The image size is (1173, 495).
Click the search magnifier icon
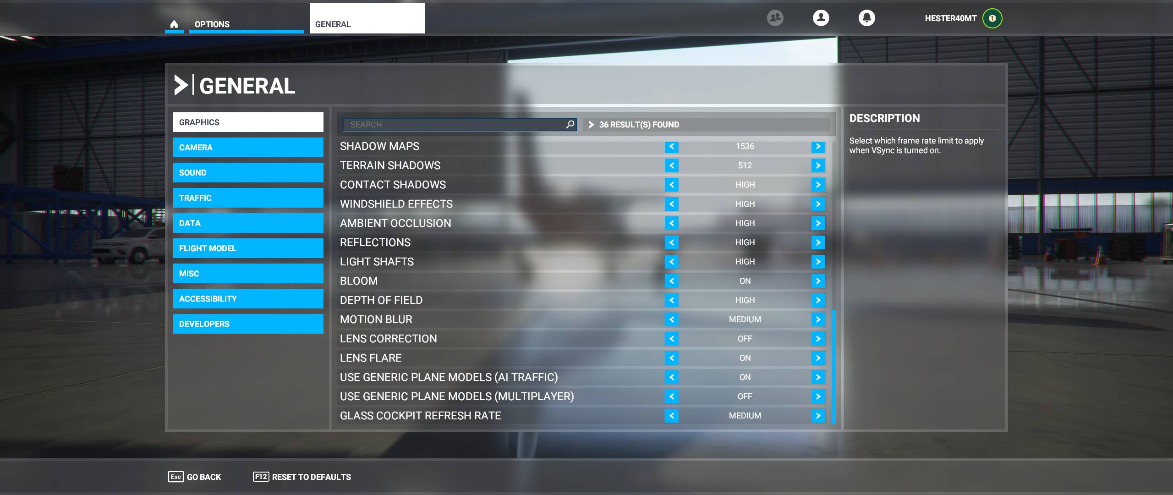pyautogui.click(x=570, y=124)
